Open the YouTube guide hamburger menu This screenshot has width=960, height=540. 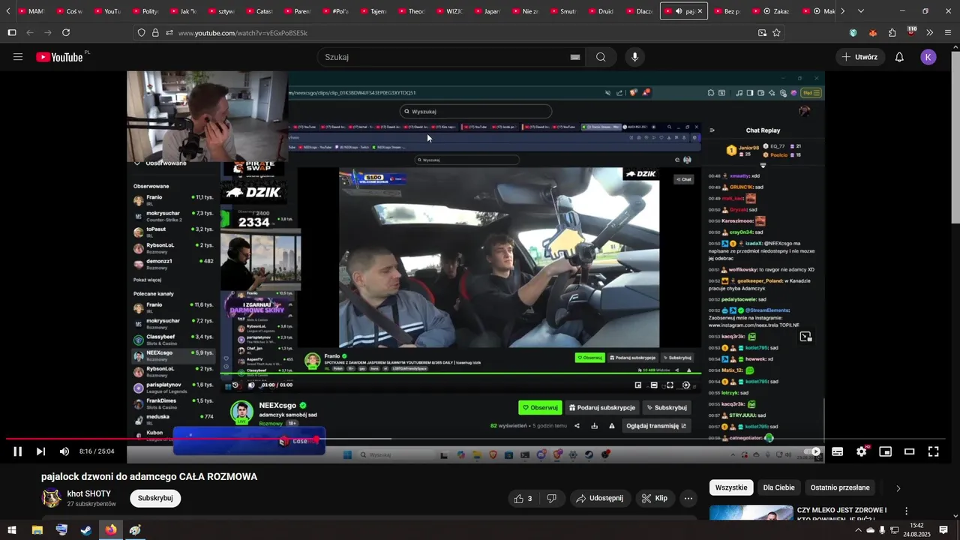(18, 57)
